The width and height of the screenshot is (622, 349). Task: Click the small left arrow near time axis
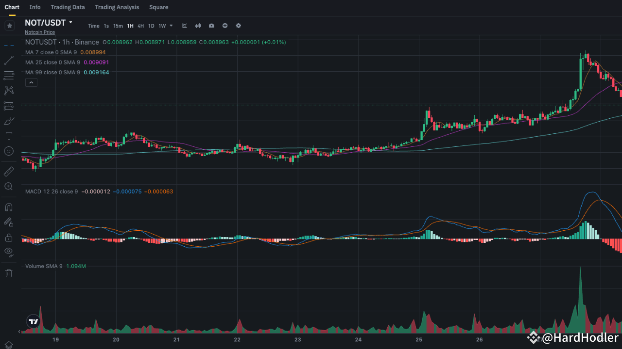tap(20, 332)
